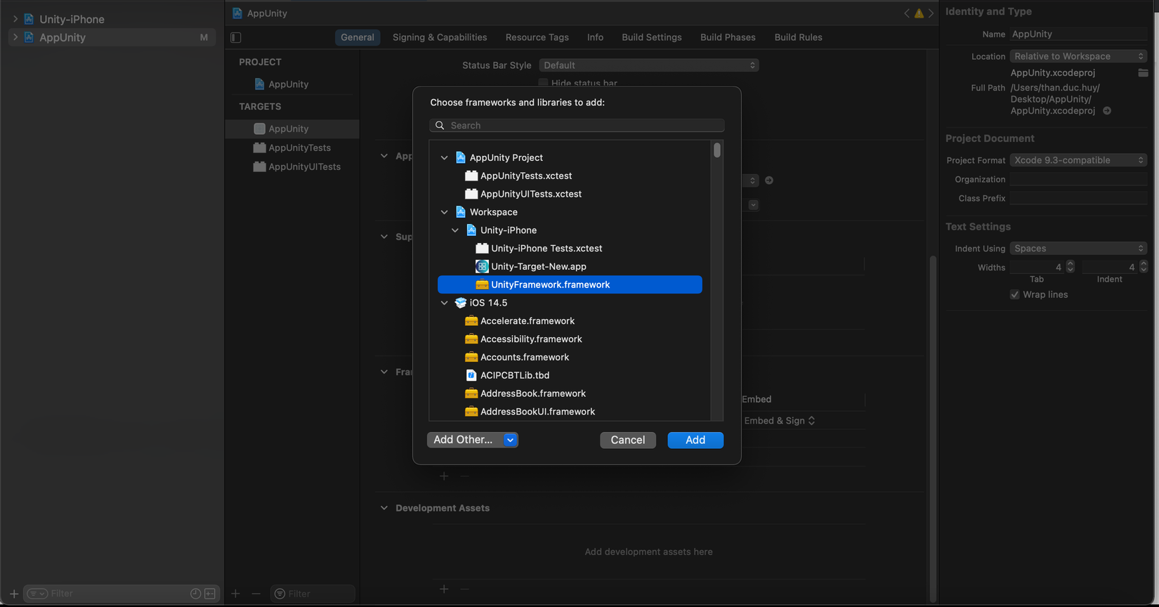Viewport: 1159px width, 607px height.
Task: Switch to the Build Settings tab
Action: pos(651,37)
